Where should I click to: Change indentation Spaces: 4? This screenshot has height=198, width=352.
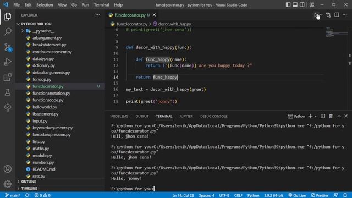click(x=207, y=195)
